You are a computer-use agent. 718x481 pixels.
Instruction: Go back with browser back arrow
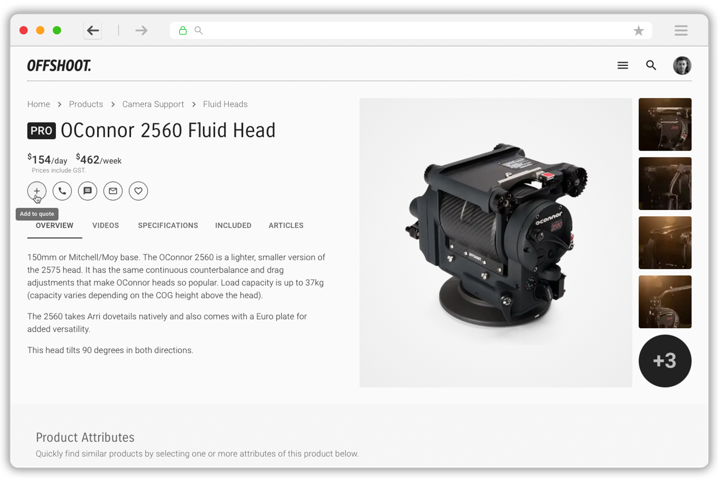[93, 30]
